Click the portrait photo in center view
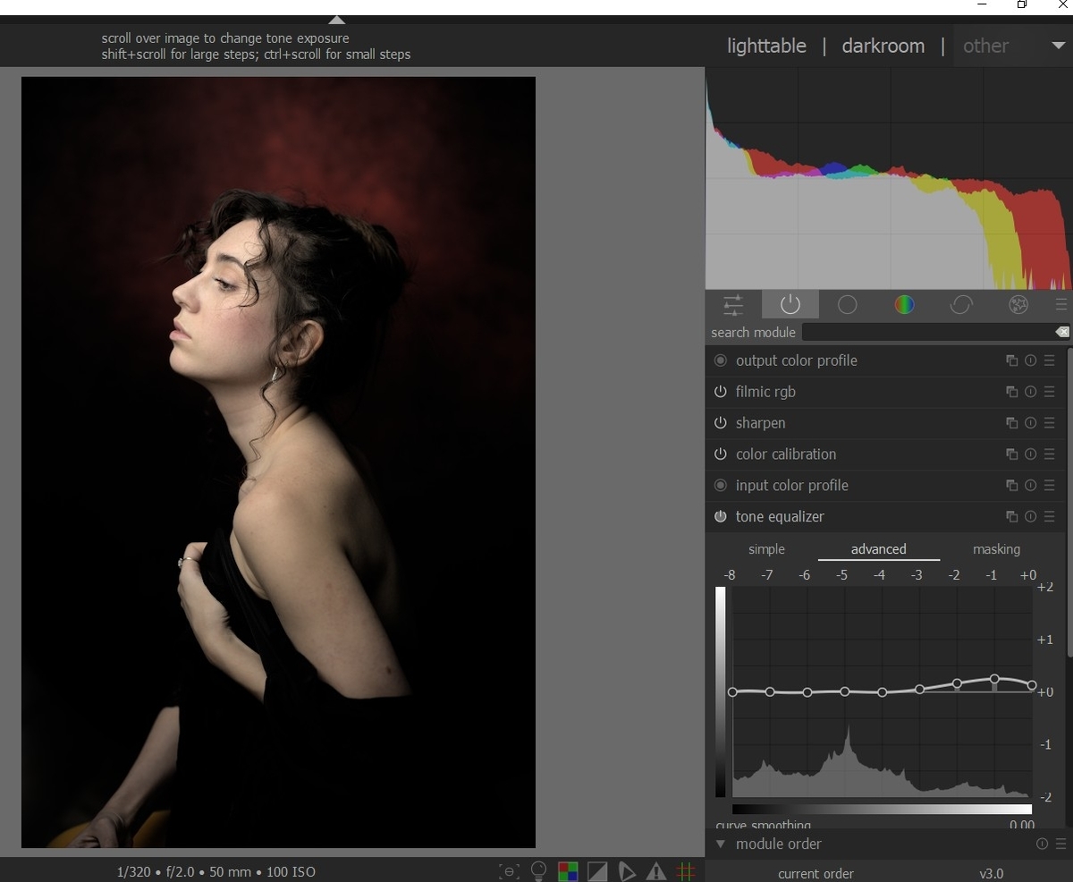1073x882 pixels. pyautogui.click(x=278, y=462)
